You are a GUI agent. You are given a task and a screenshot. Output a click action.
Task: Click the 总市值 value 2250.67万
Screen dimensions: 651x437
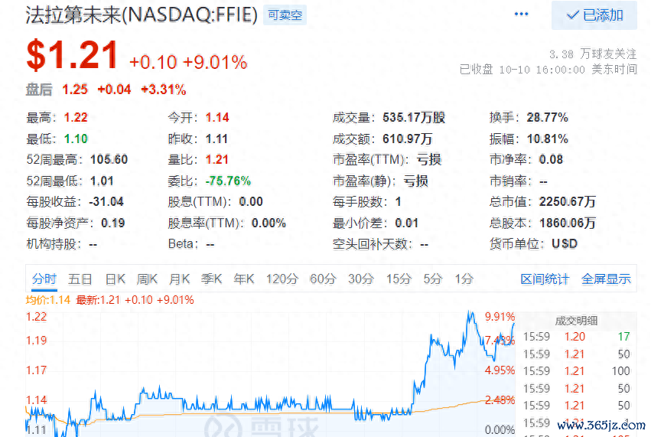coord(567,202)
